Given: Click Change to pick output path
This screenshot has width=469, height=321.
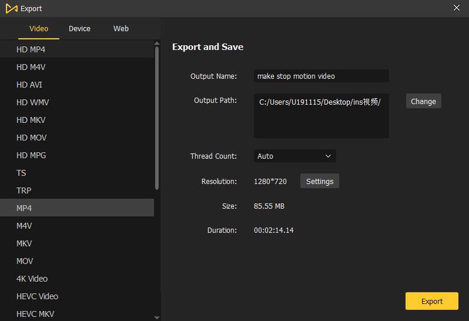Looking at the screenshot, I should click(x=423, y=101).
